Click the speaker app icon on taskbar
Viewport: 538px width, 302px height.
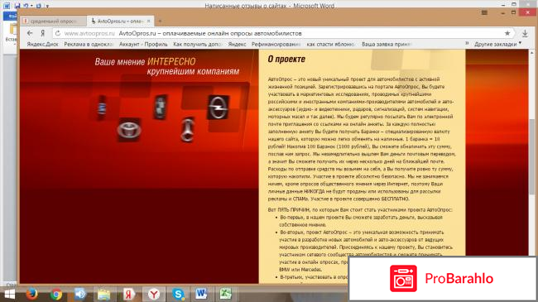(80, 294)
